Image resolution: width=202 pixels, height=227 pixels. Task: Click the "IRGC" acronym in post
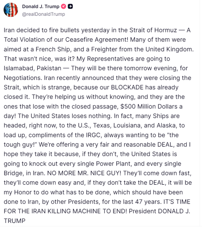[93, 135]
